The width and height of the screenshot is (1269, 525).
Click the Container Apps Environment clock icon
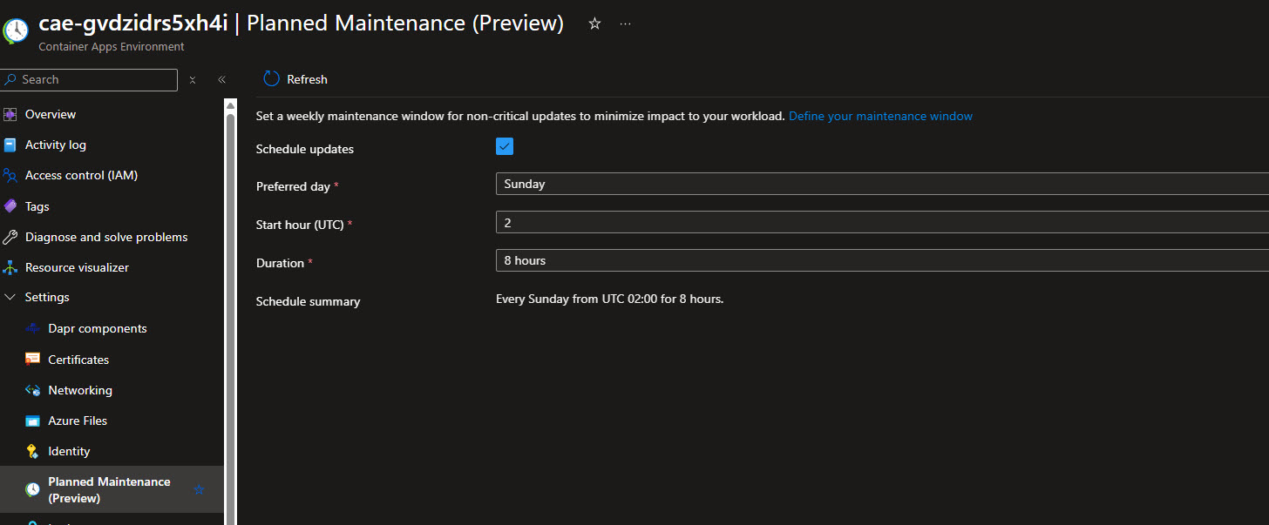pos(16,30)
